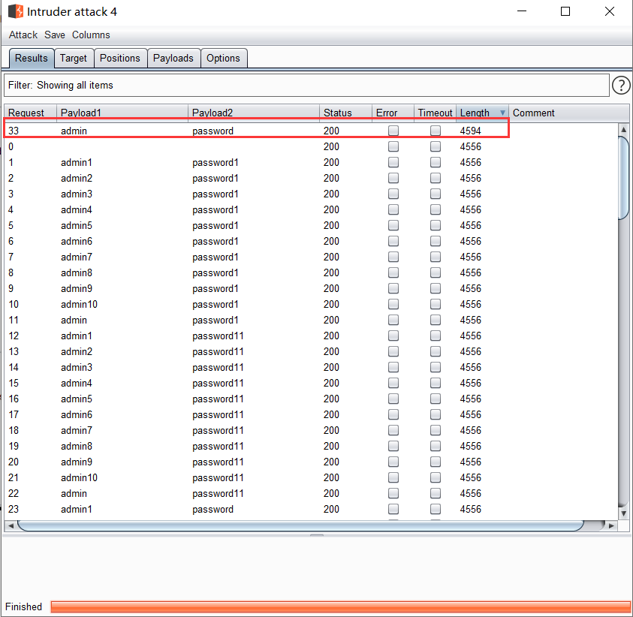Click the horizontal scrollbar right arrow

(x=611, y=526)
